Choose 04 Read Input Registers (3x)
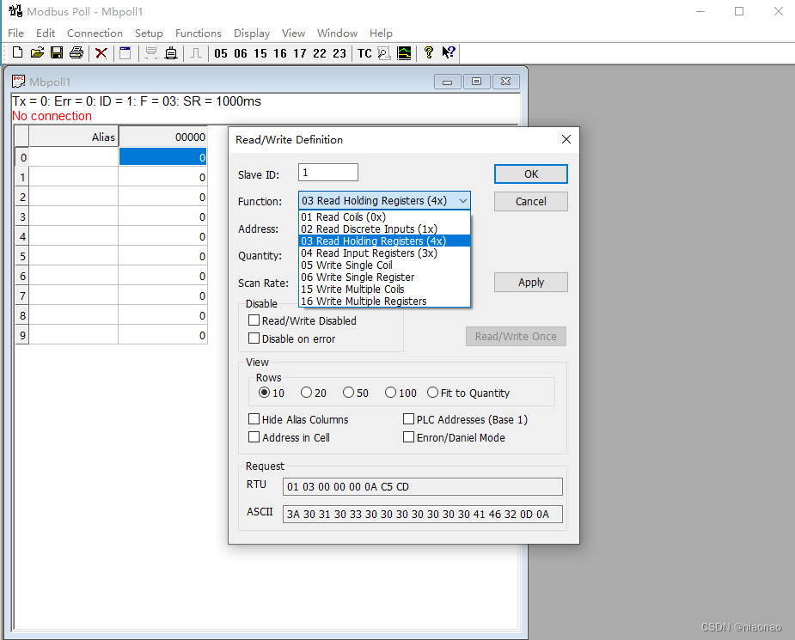 tap(385, 253)
